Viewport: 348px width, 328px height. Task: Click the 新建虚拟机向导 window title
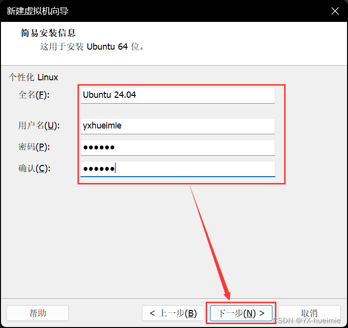point(38,11)
